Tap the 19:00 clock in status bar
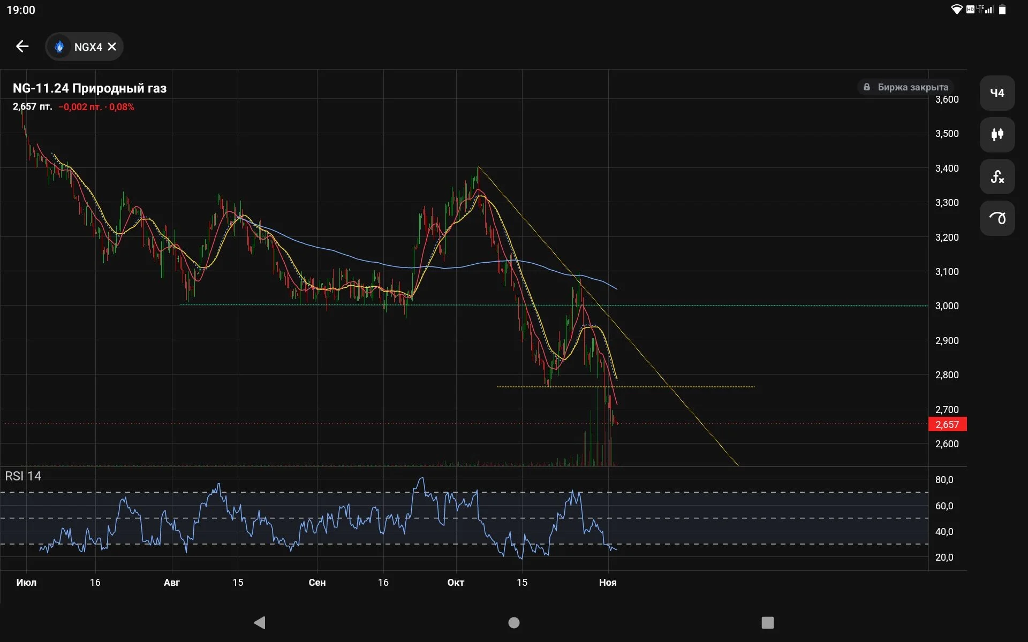Image resolution: width=1028 pixels, height=642 pixels. 21,10
